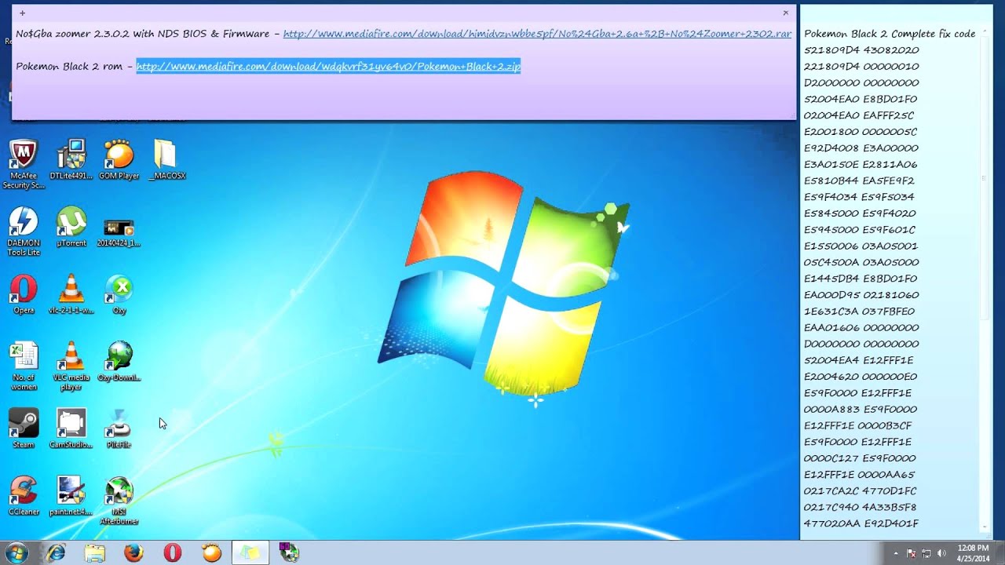Select the VLC media player shortcut

[71, 366]
